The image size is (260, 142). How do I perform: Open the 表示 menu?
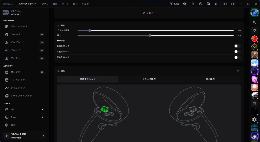point(55,4)
